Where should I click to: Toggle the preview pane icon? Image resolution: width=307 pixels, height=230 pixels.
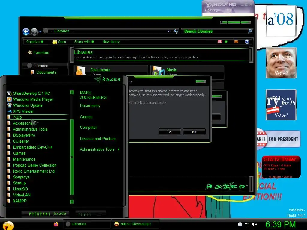236,42
